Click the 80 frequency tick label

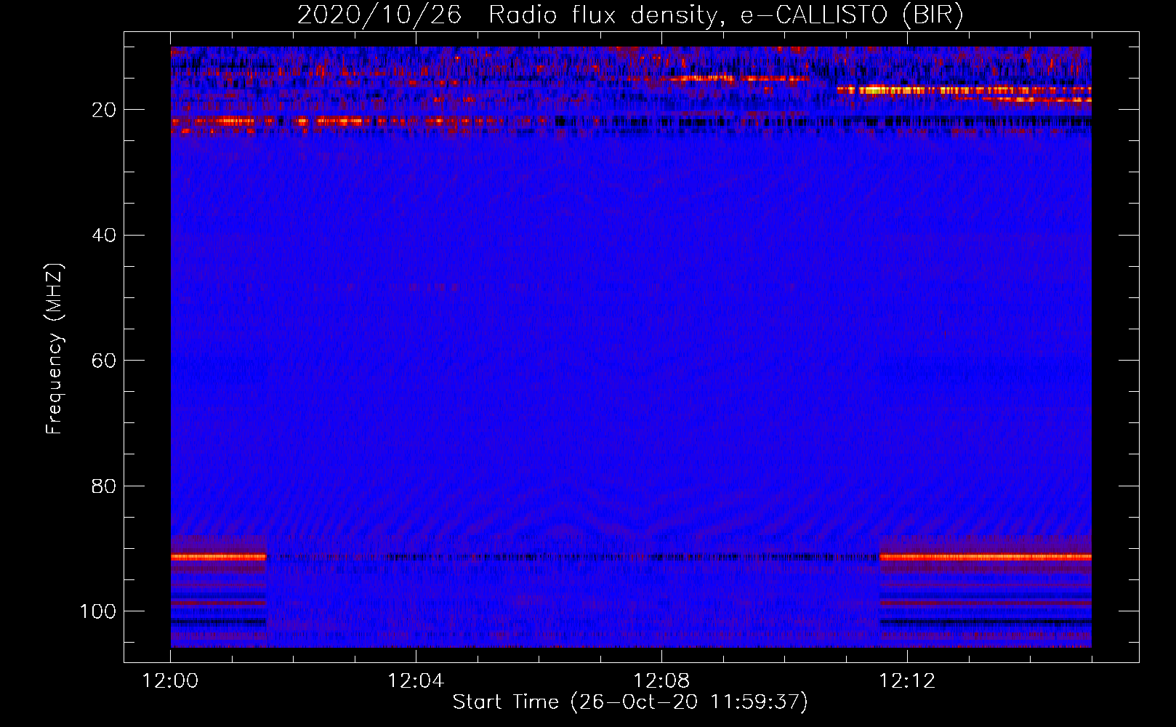coord(104,486)
